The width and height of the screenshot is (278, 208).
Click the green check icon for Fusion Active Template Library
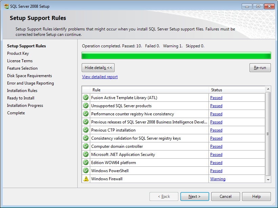(x=86, y=97)
